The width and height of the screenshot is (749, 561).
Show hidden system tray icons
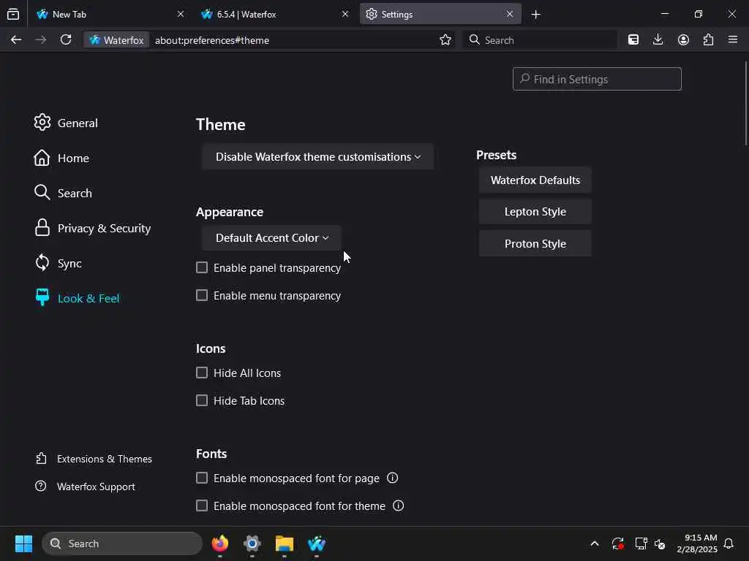[x=595, y=543]
